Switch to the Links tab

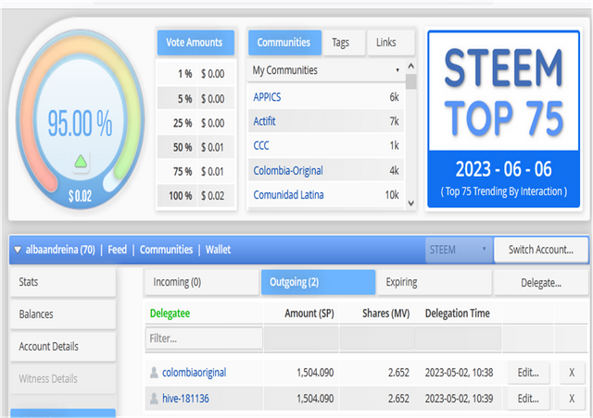pos(391,43)
